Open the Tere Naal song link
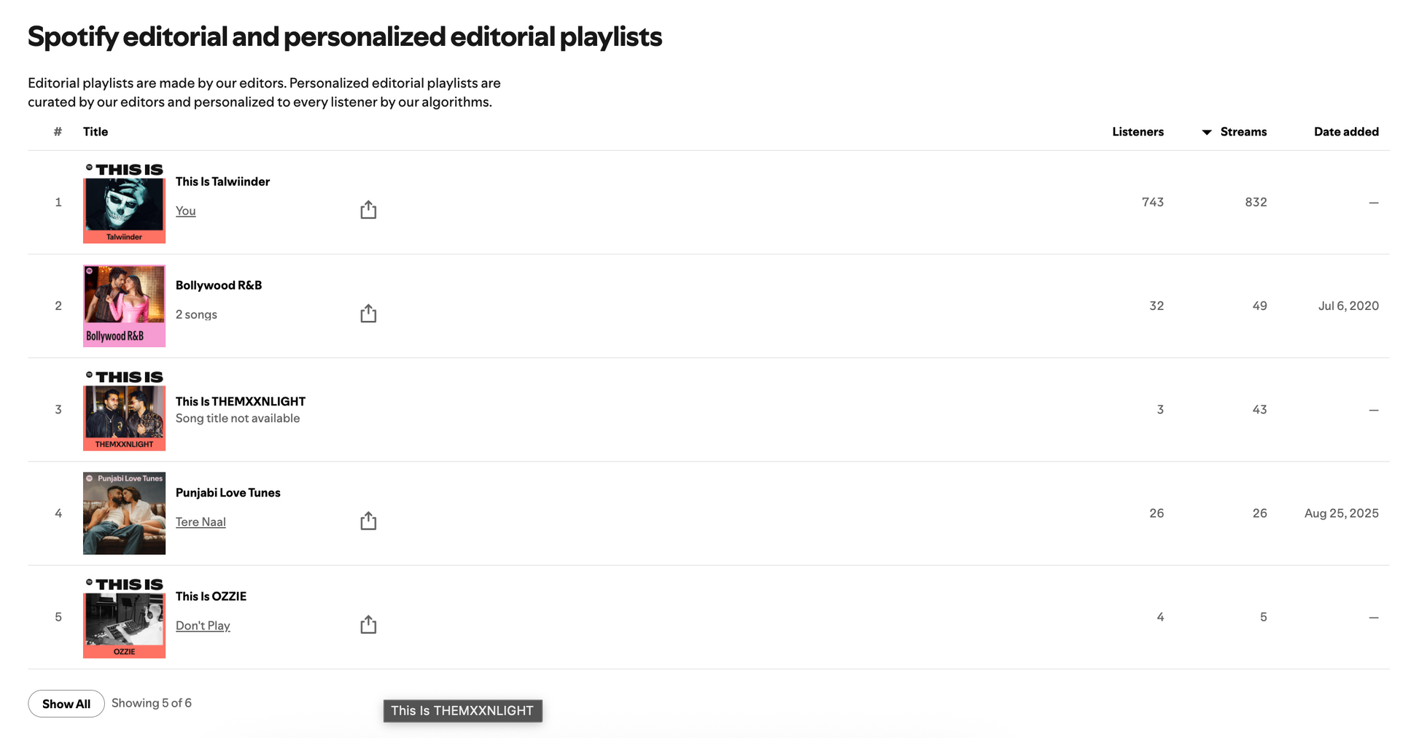Viewport: 1419px width, 738px height. (201, 522)
